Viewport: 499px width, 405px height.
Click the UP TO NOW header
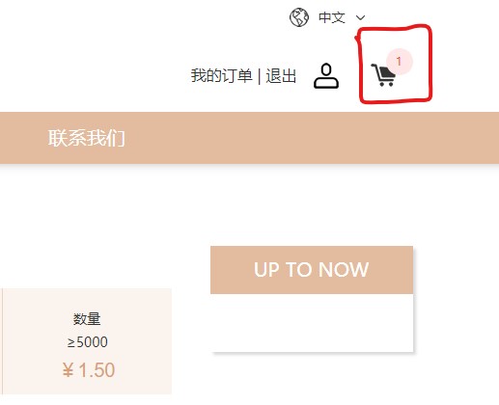(x=312, y=270)
